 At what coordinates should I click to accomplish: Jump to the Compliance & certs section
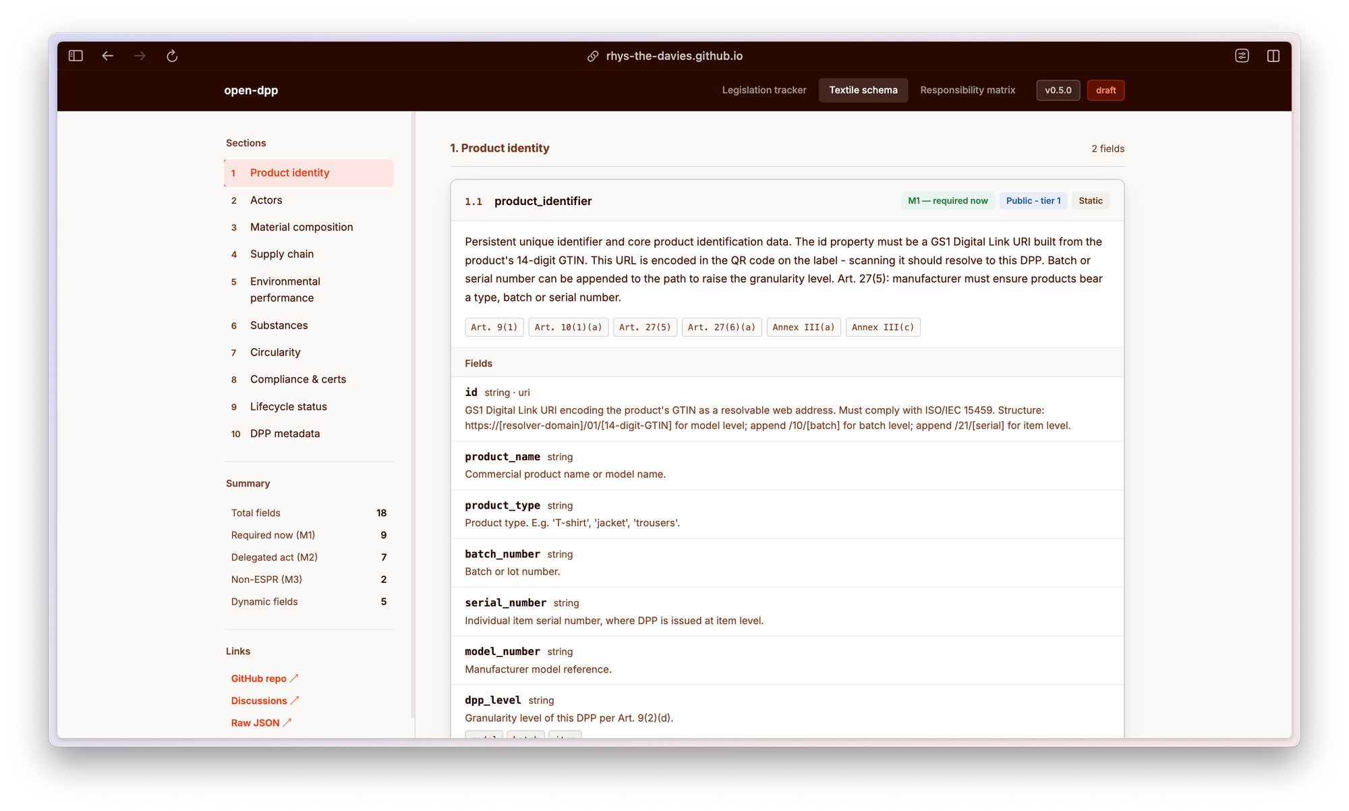click(x=297, y=379)
